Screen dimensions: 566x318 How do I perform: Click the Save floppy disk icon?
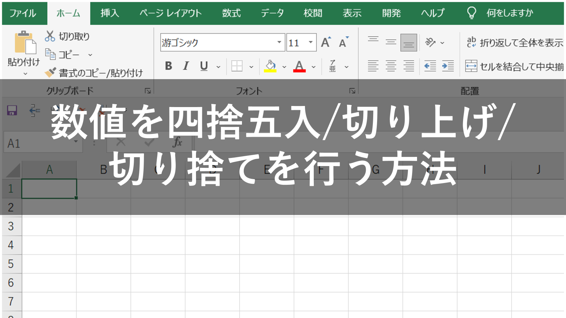point(12,110)
